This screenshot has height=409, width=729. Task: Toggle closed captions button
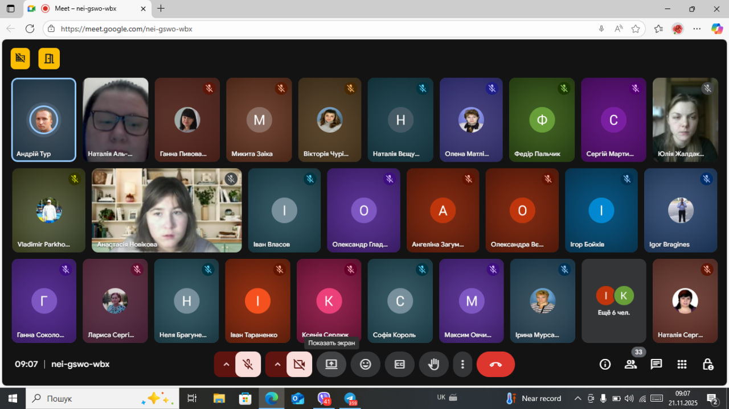(x=400, y=365)
